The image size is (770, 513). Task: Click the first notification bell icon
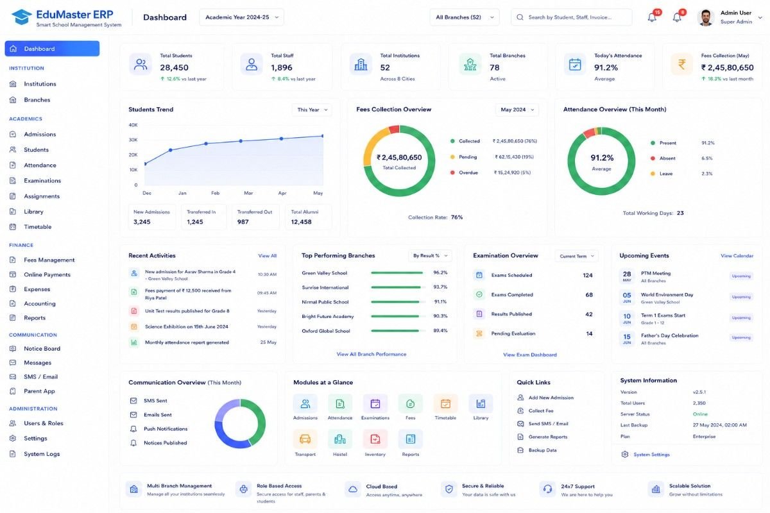coord(652,17)
